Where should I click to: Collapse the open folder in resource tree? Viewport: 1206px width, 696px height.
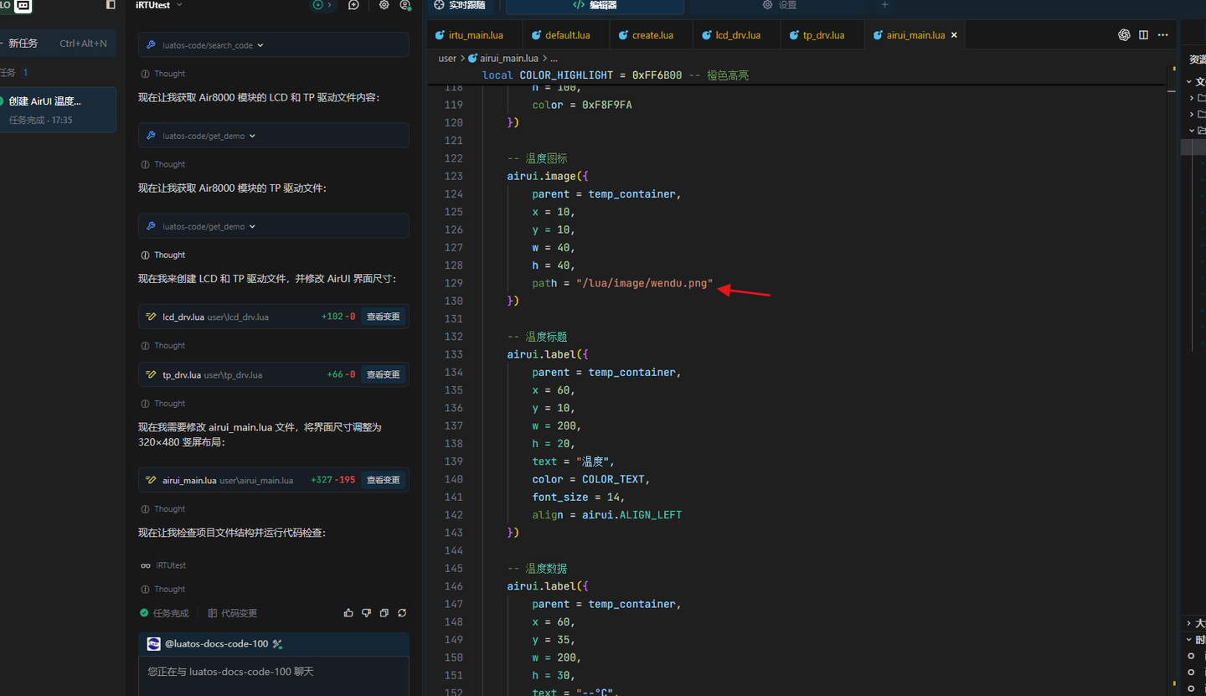pos(1192,130)
